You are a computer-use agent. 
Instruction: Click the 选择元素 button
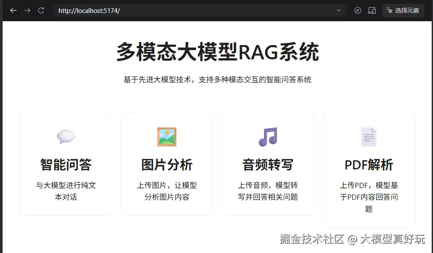coord(403,10)
